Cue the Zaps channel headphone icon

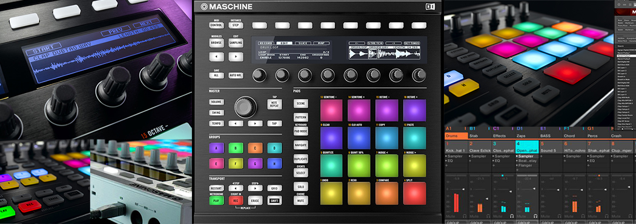(x=536, y=217)
